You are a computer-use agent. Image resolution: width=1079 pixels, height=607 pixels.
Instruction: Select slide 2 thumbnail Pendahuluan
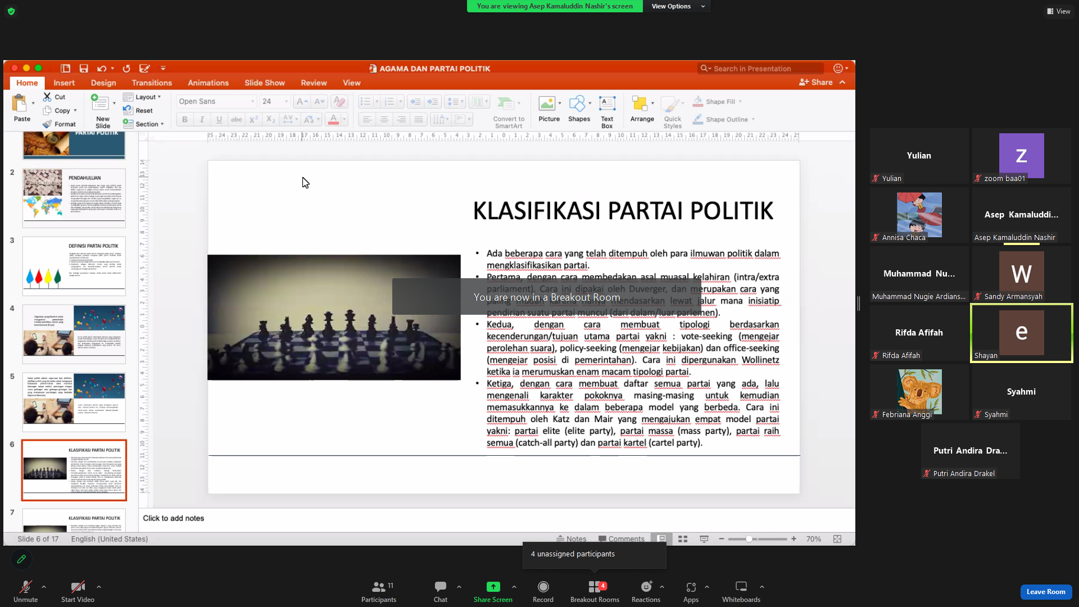click(x=74, y=198)
